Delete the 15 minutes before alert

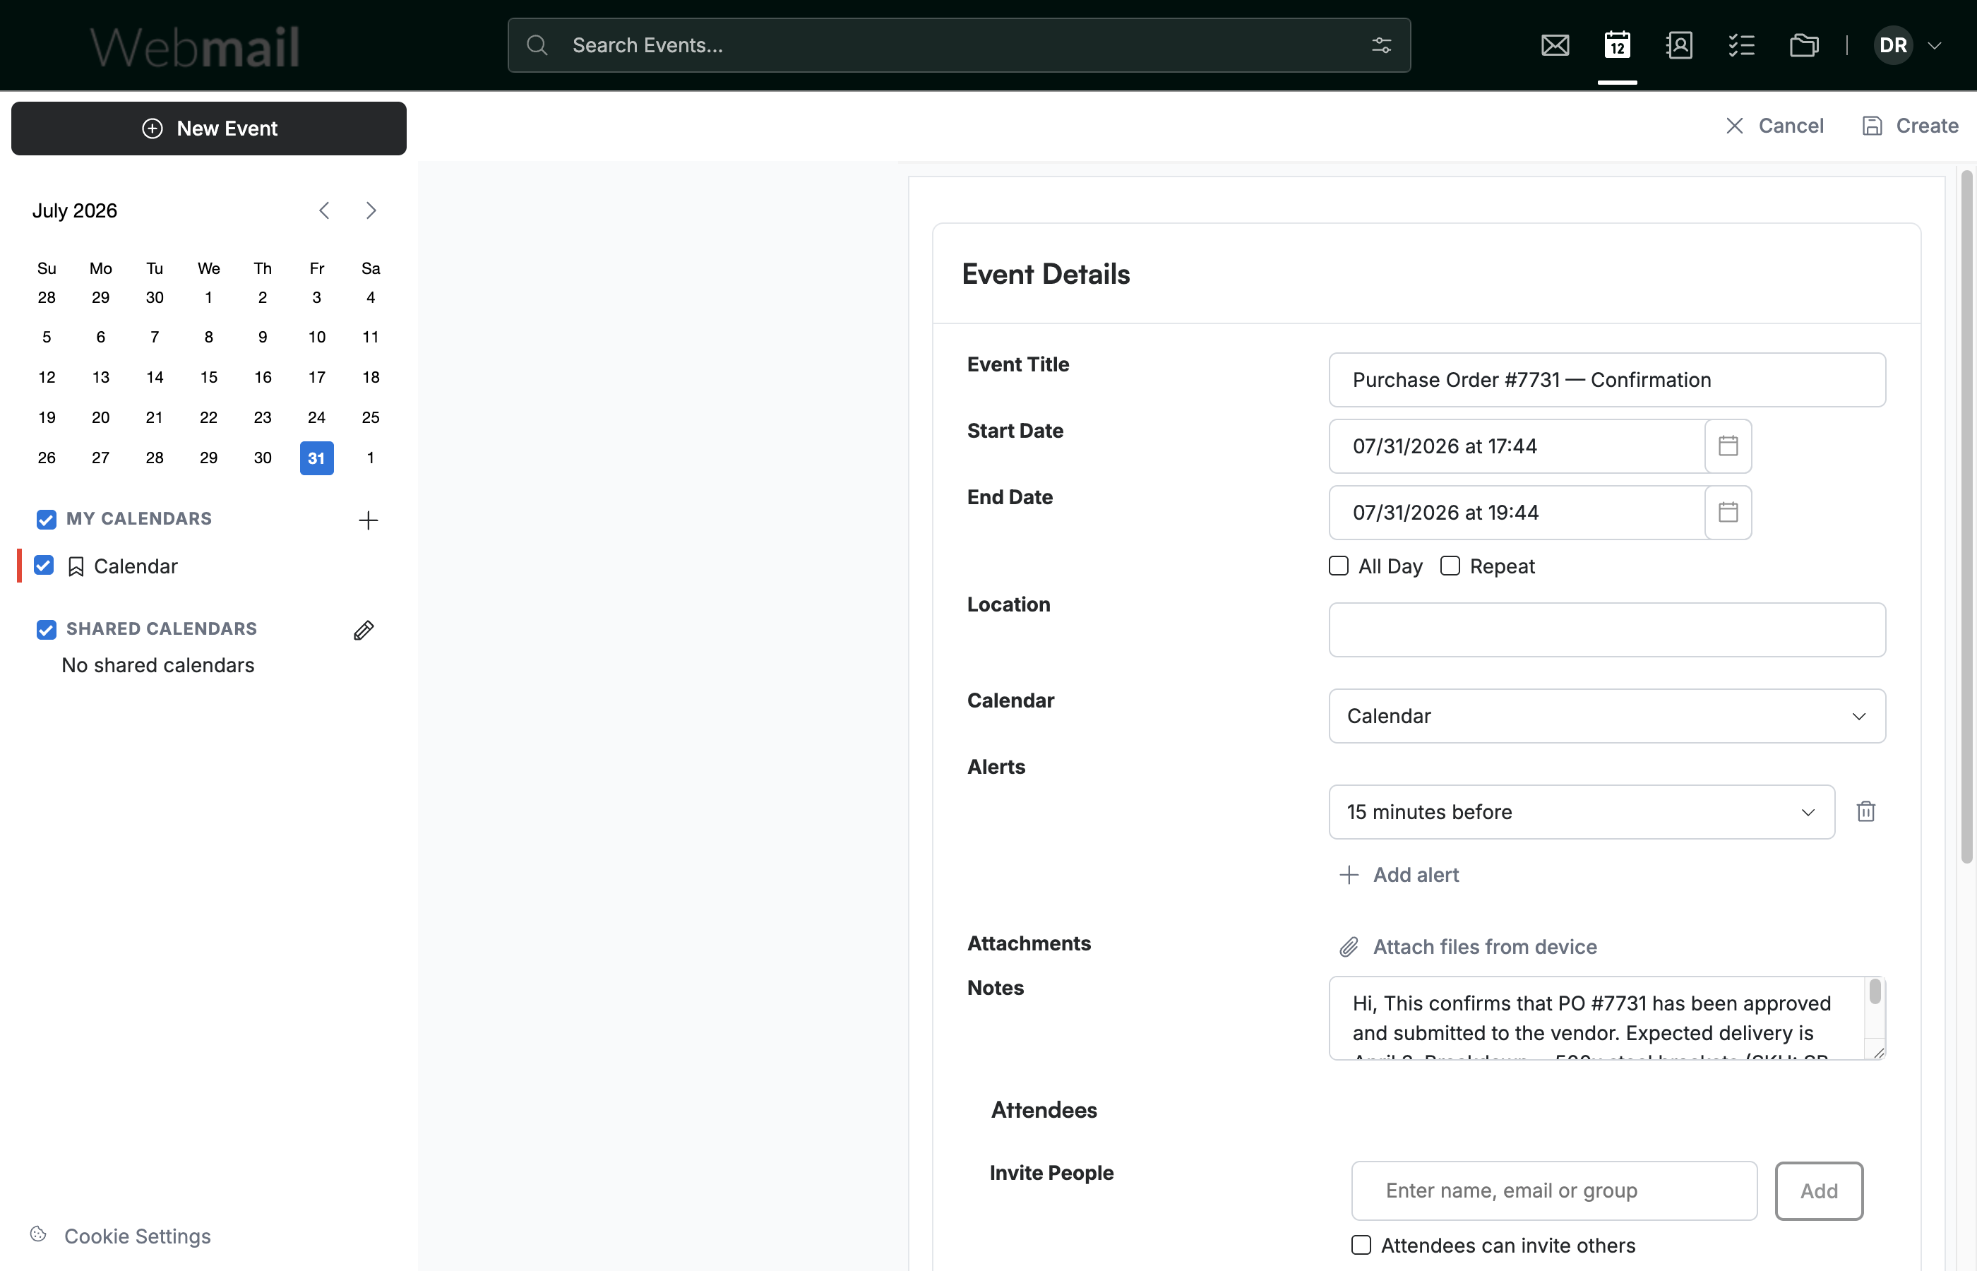click(x=1865, y=811)
